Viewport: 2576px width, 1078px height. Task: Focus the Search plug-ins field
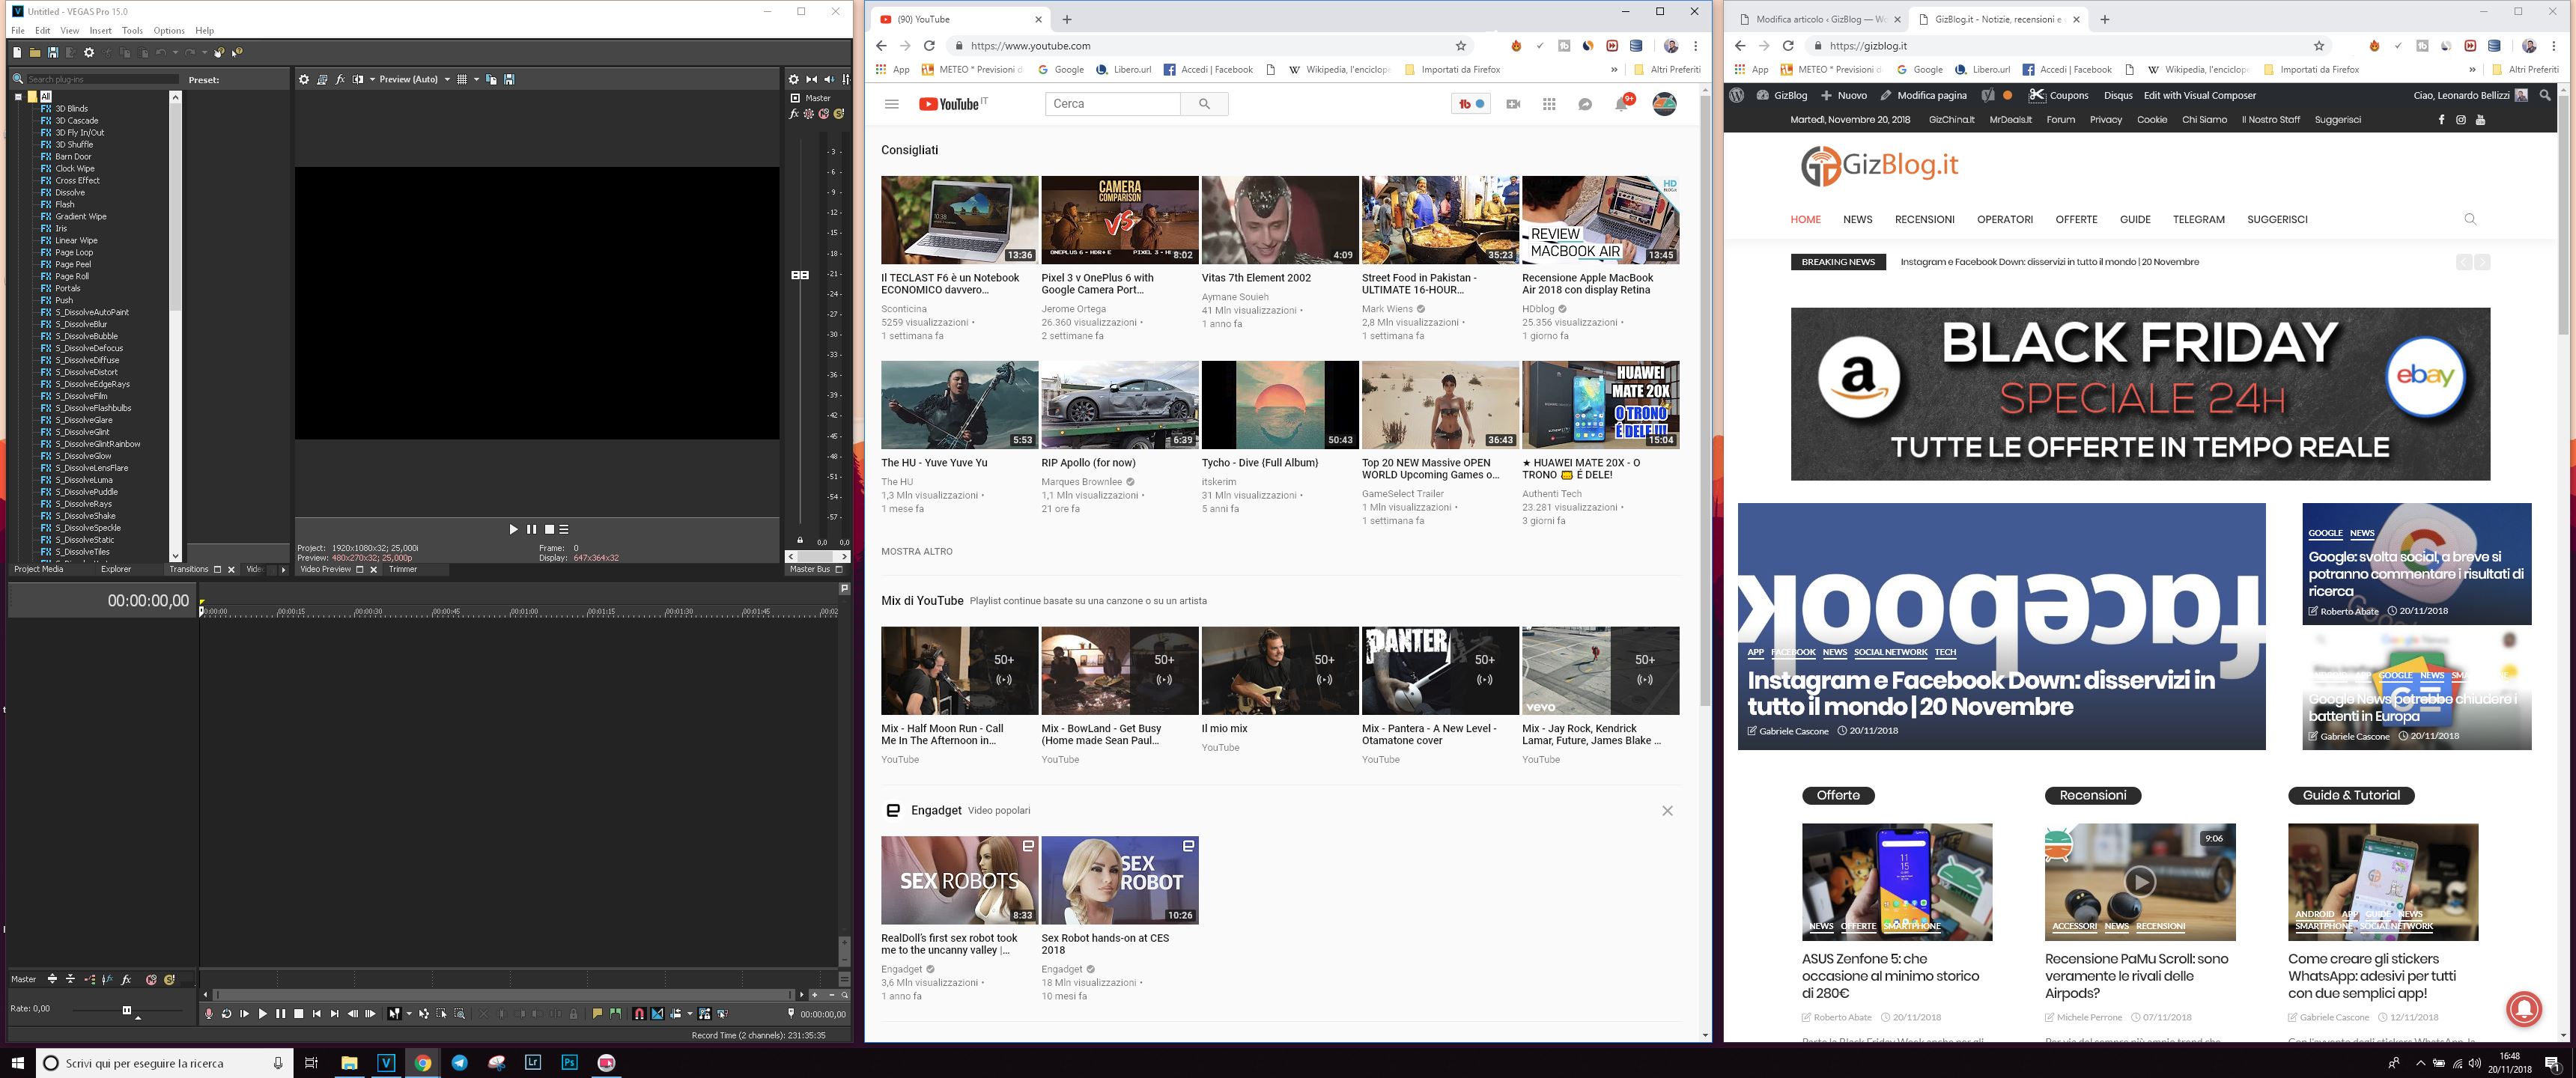(102, 79)
